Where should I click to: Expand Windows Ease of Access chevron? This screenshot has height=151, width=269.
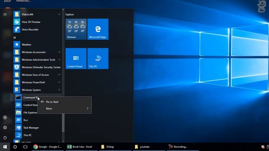59,75
